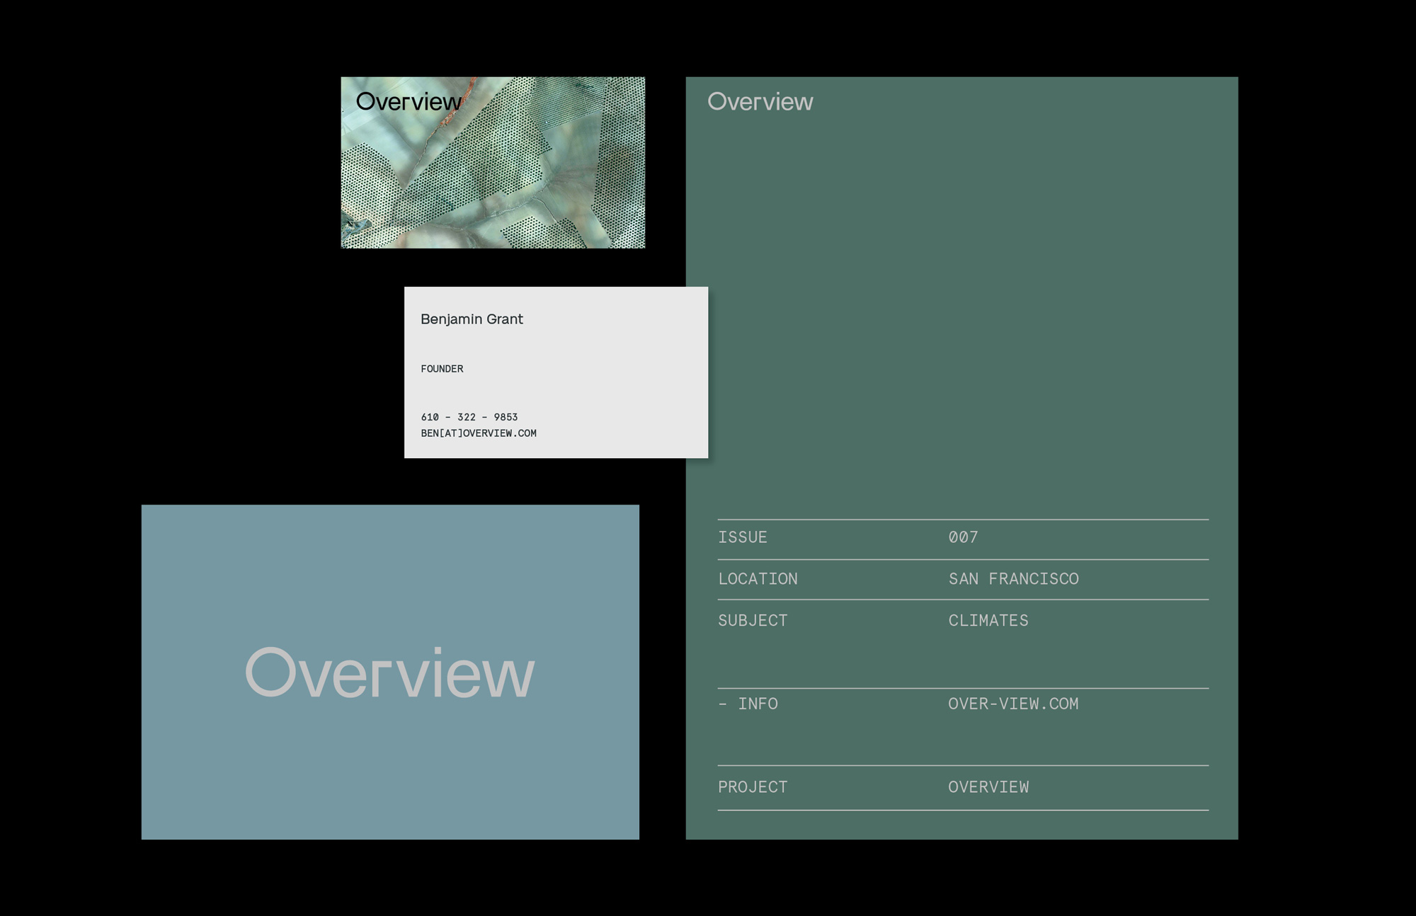
Task: Click the Overview logo on the satellite image card
Action: (x=409, y=101)
